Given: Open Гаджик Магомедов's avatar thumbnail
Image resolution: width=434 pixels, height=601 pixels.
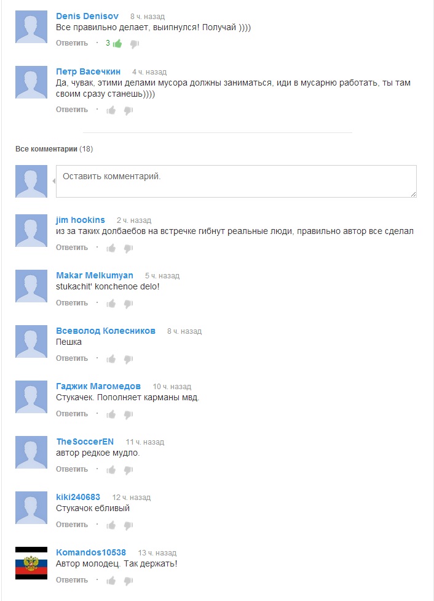Looking at the screenshot, I should (31, 397).
